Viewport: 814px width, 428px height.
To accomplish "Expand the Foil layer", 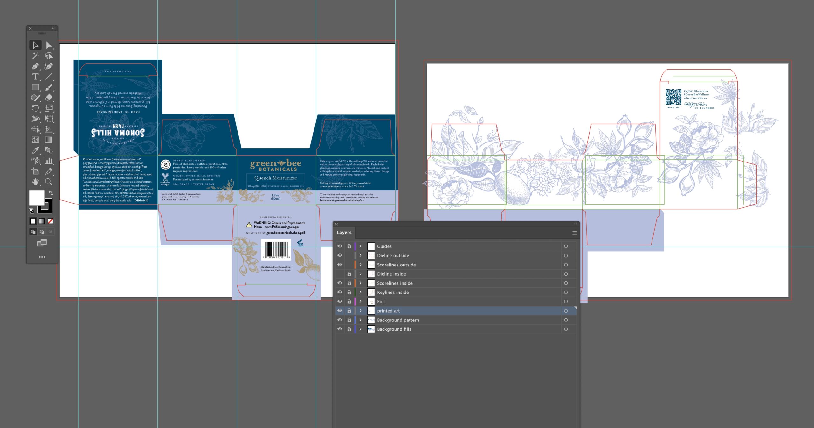I will tap(360, 301).
